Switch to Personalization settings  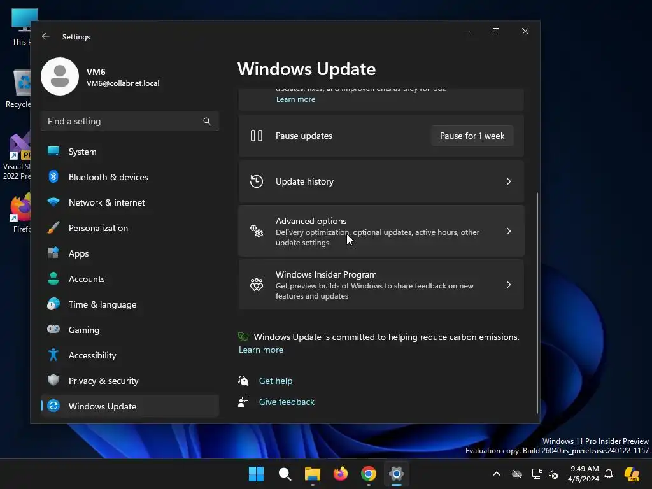(130, 227)
